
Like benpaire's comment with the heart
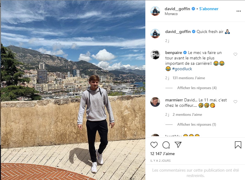[x=235, y=54]
